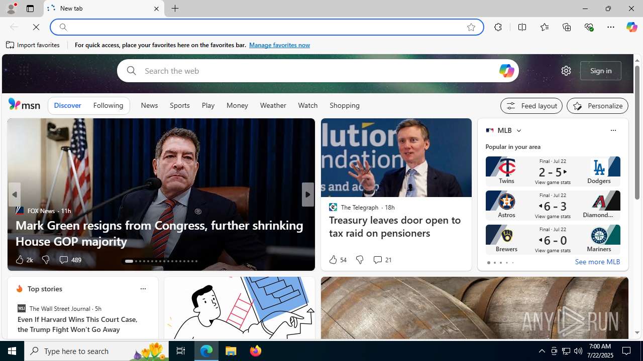Select Discover feed tab
The height and width of the screenshot is (361, 643).
67,105
